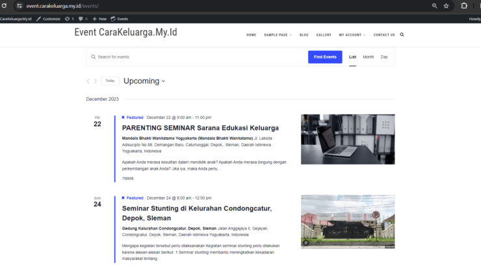The image size is (481, 273).
Task: Open site information icon in address bar
Action: [19, 6]
